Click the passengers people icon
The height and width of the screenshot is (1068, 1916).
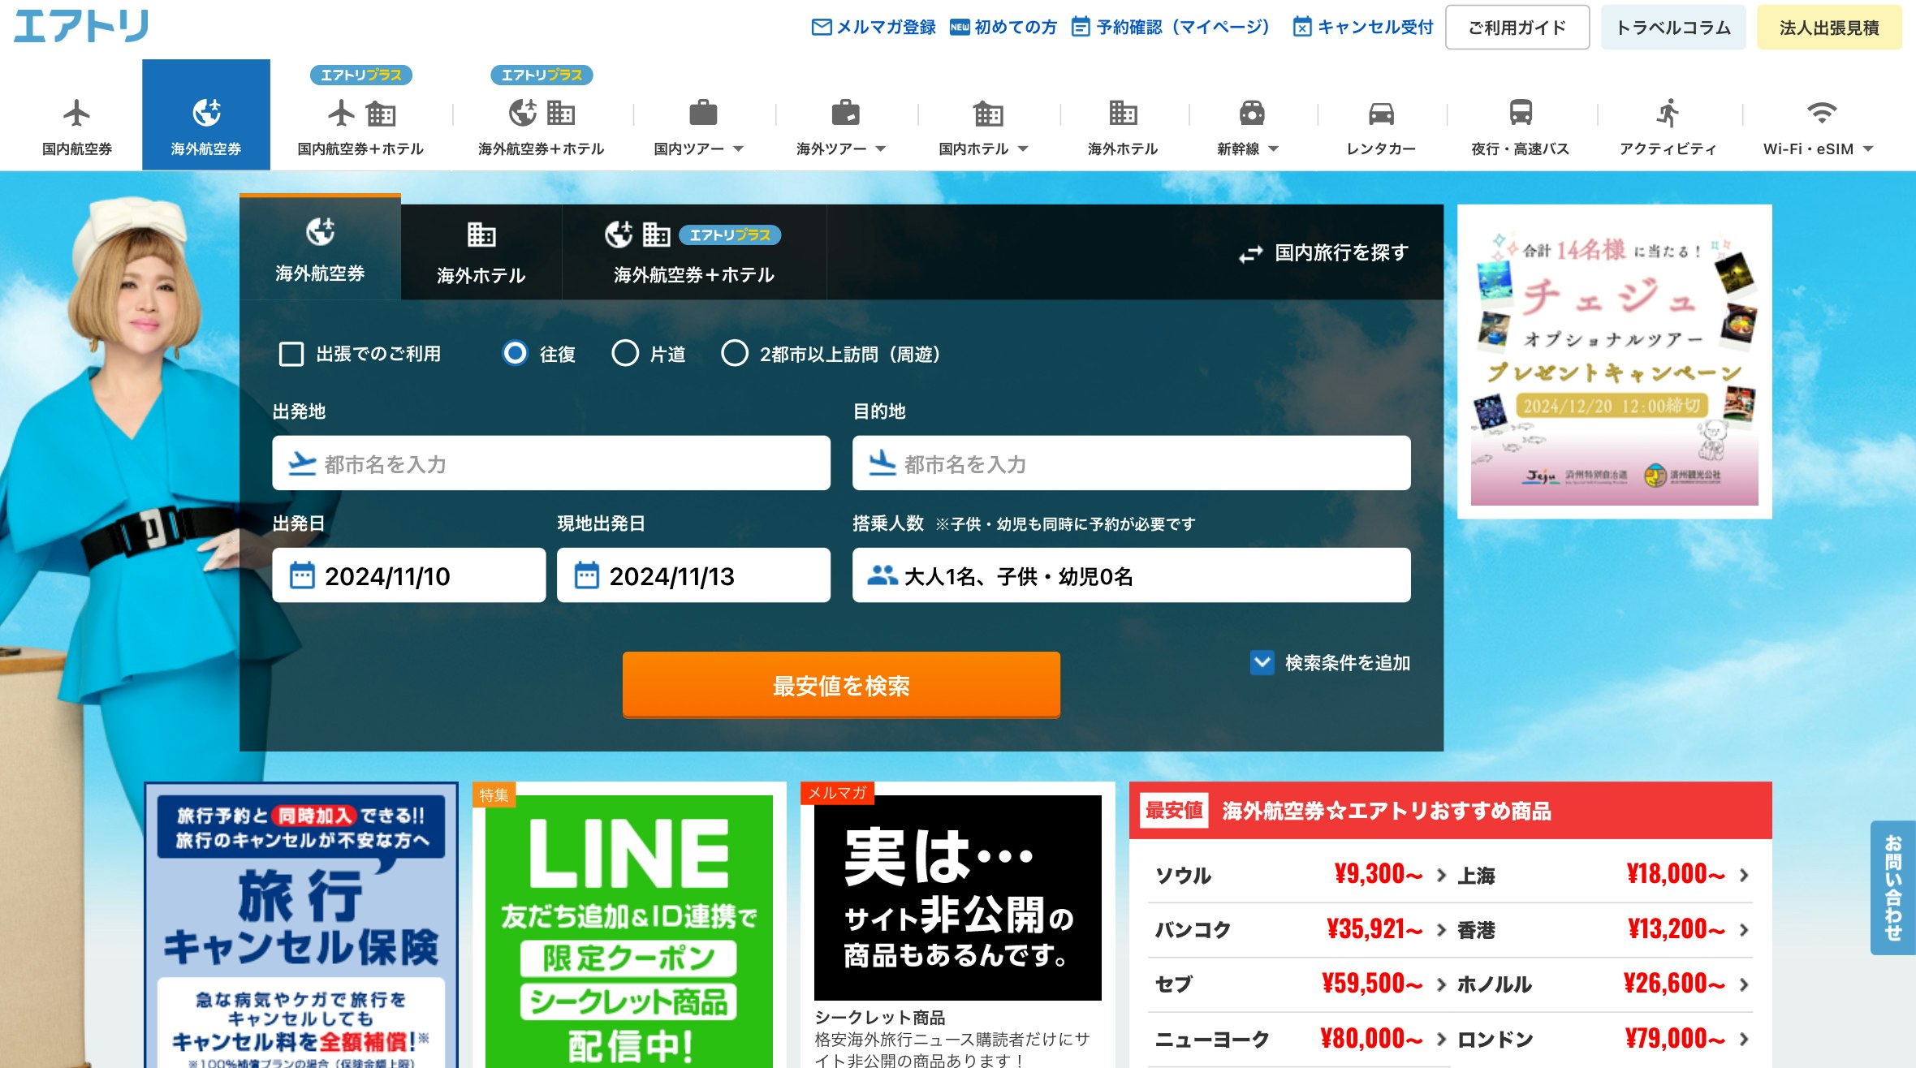pyautogui.click(x=882, y=575)
